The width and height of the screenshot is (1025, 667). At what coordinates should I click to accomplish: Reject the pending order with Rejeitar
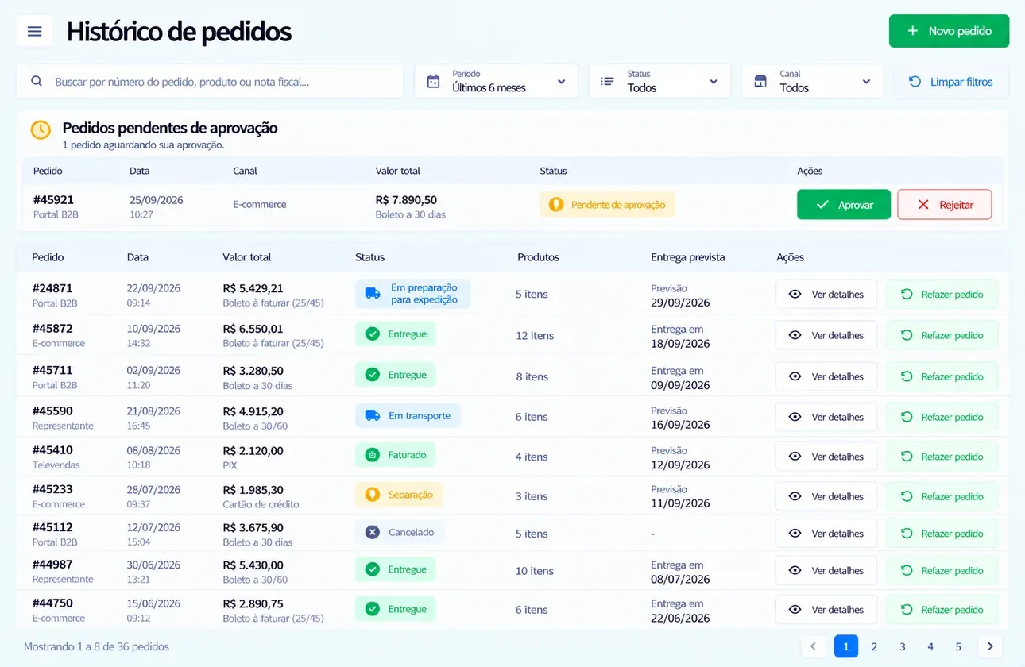(945, 204)
